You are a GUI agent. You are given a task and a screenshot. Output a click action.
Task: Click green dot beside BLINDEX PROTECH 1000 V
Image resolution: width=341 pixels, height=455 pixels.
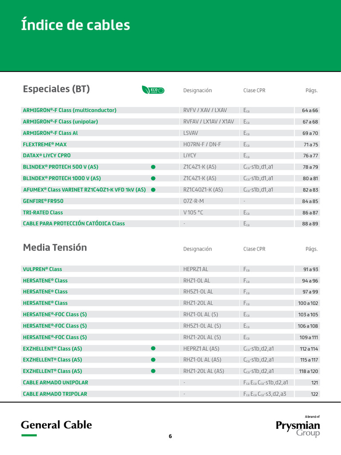[x=153, y=178]
